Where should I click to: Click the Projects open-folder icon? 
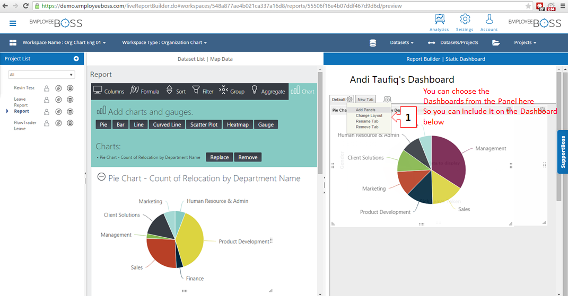[x=496, y=43]
